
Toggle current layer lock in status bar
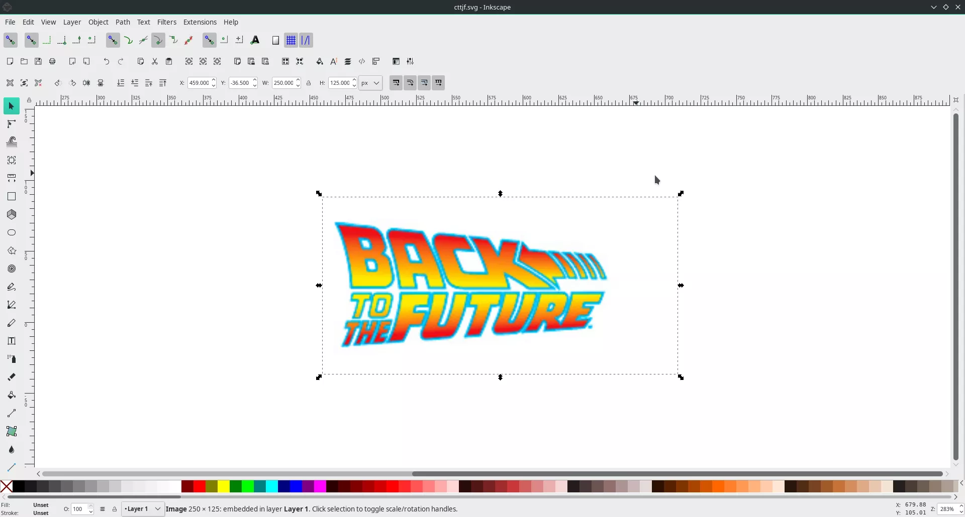click(115, 509)
